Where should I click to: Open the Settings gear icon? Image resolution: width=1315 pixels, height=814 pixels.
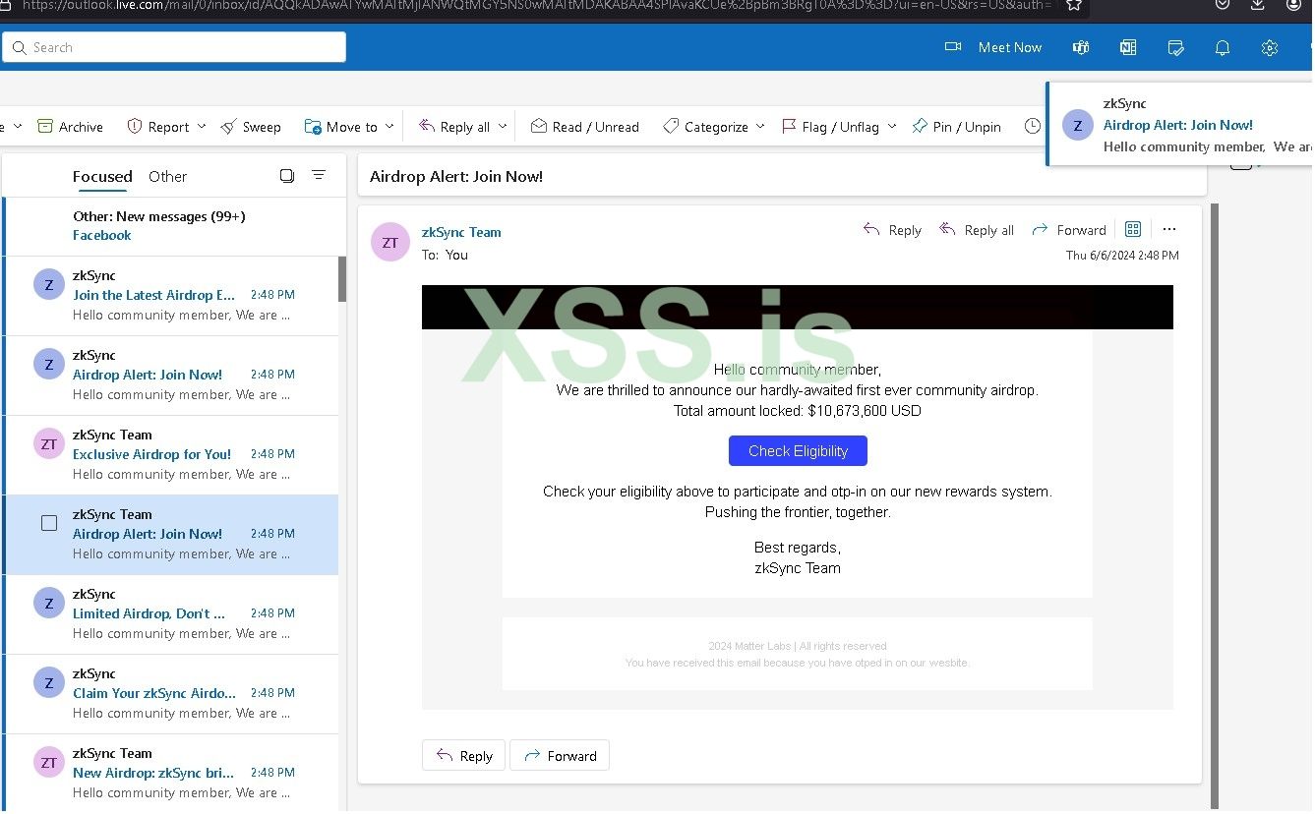pyautogui.click(x=1270, y=47)
